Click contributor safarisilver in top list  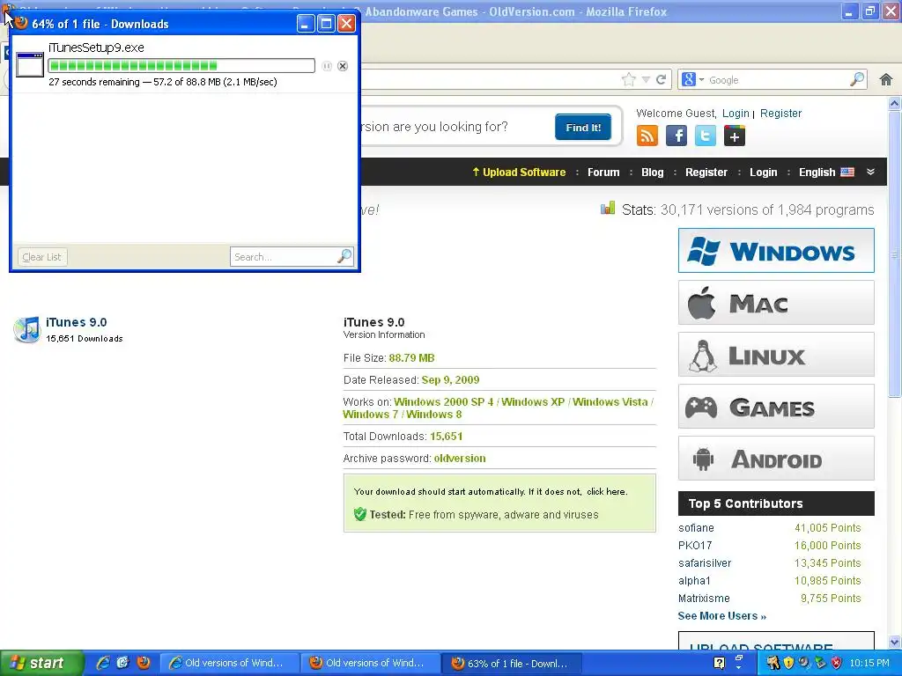[705, 562]
